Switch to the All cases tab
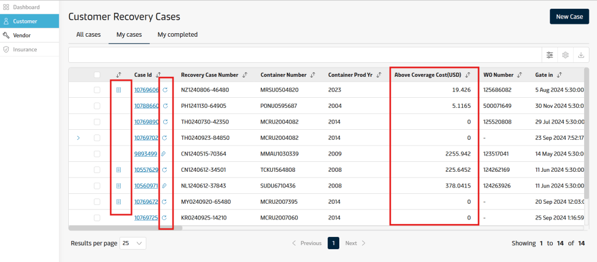The height and width of the screenshot is (262, 597). click(x=89, y=35)
